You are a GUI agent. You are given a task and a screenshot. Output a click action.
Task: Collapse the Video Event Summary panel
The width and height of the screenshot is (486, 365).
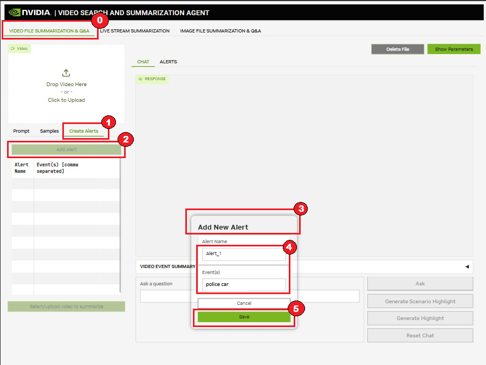click(466, 266)
